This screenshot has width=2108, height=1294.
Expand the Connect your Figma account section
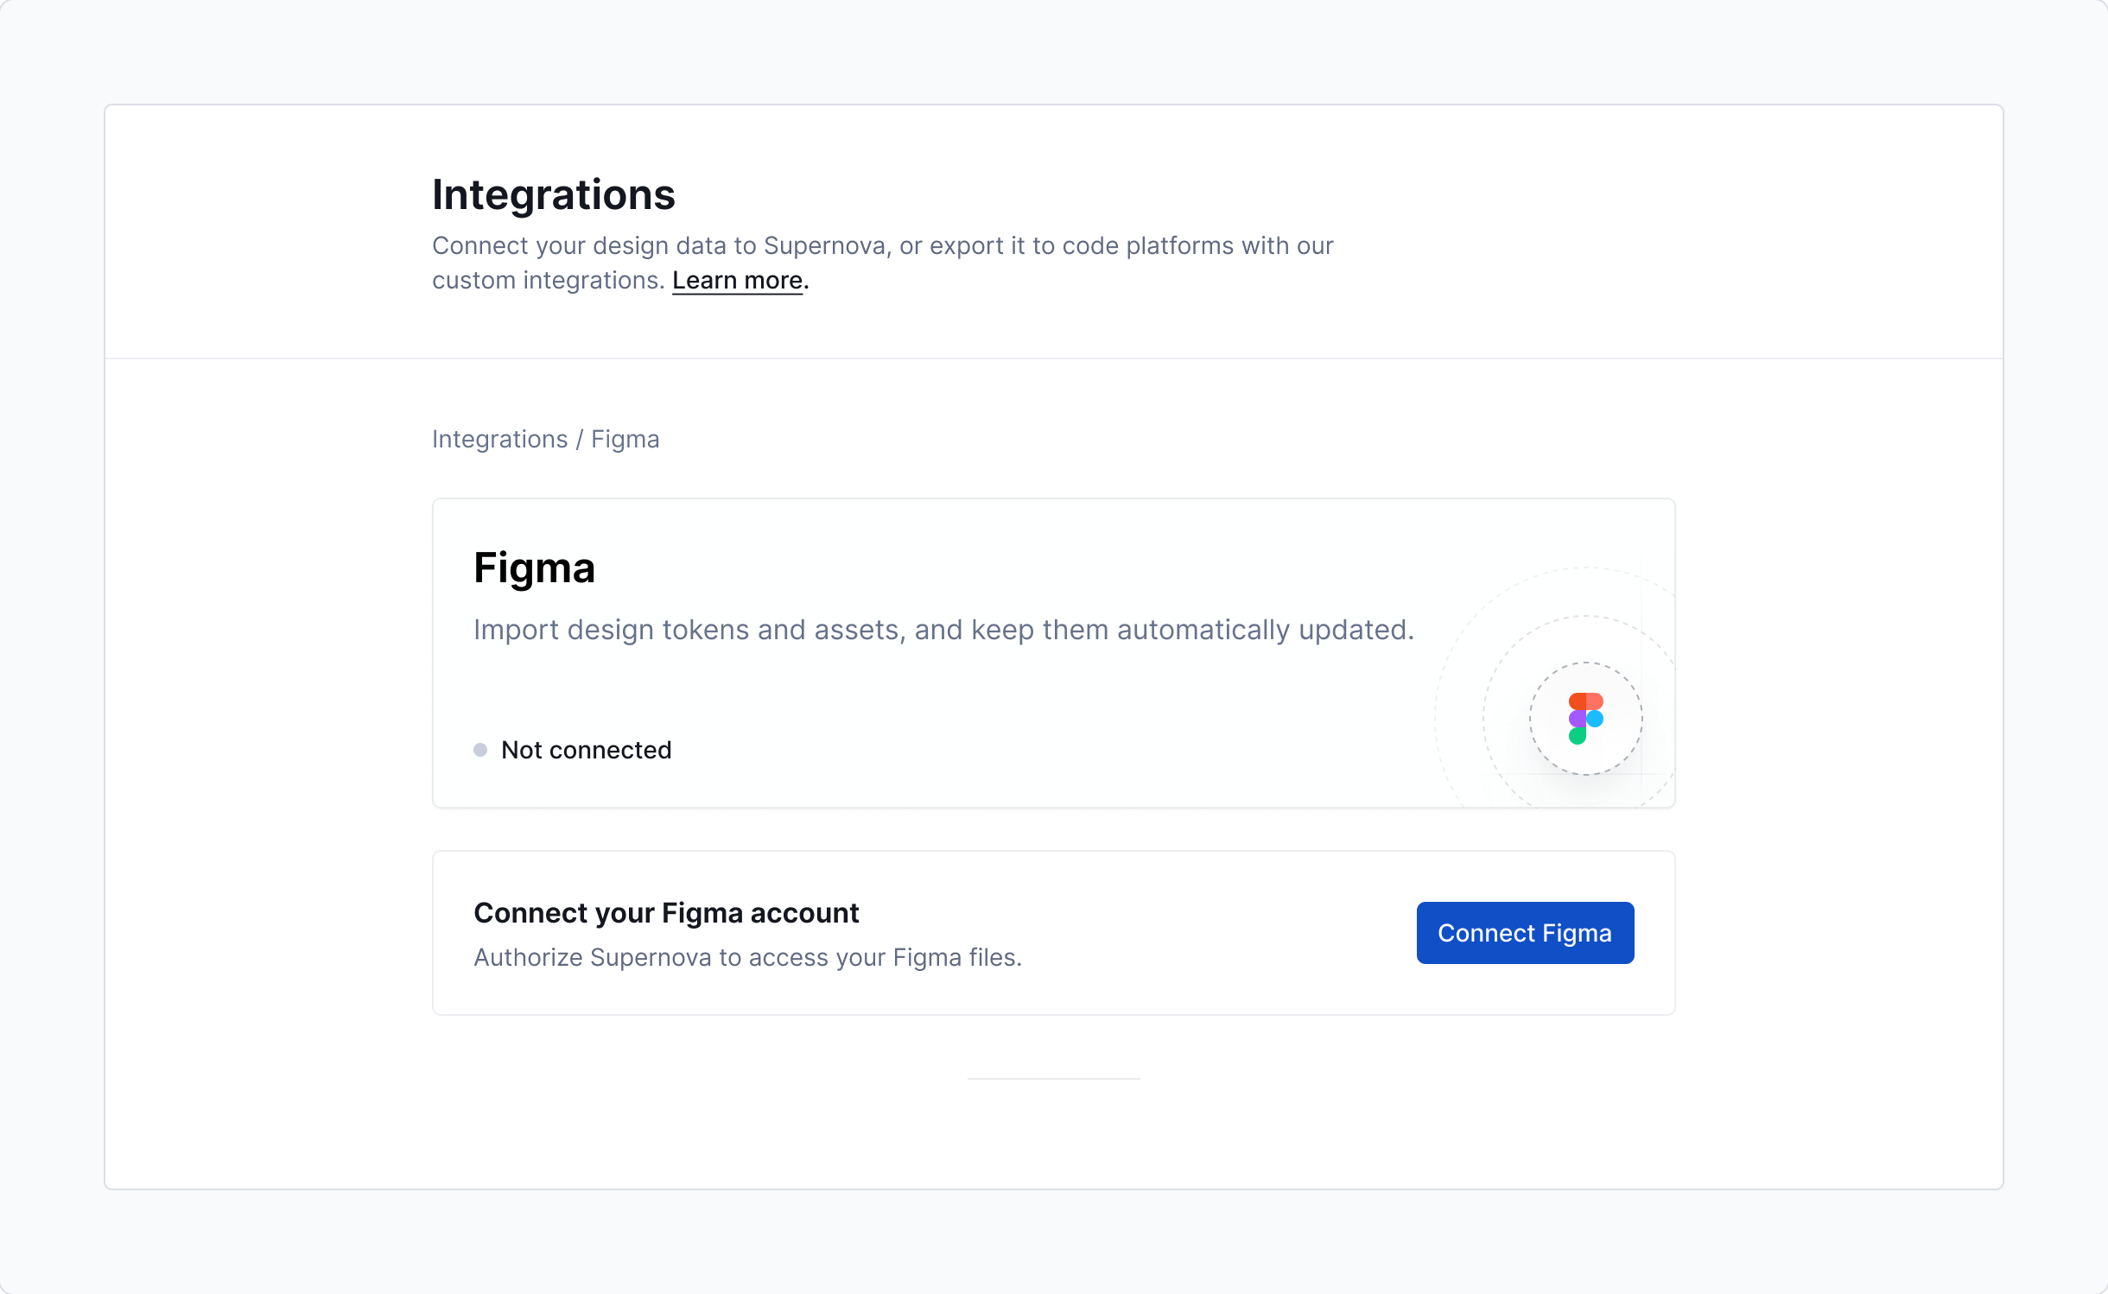point(1053,932)
